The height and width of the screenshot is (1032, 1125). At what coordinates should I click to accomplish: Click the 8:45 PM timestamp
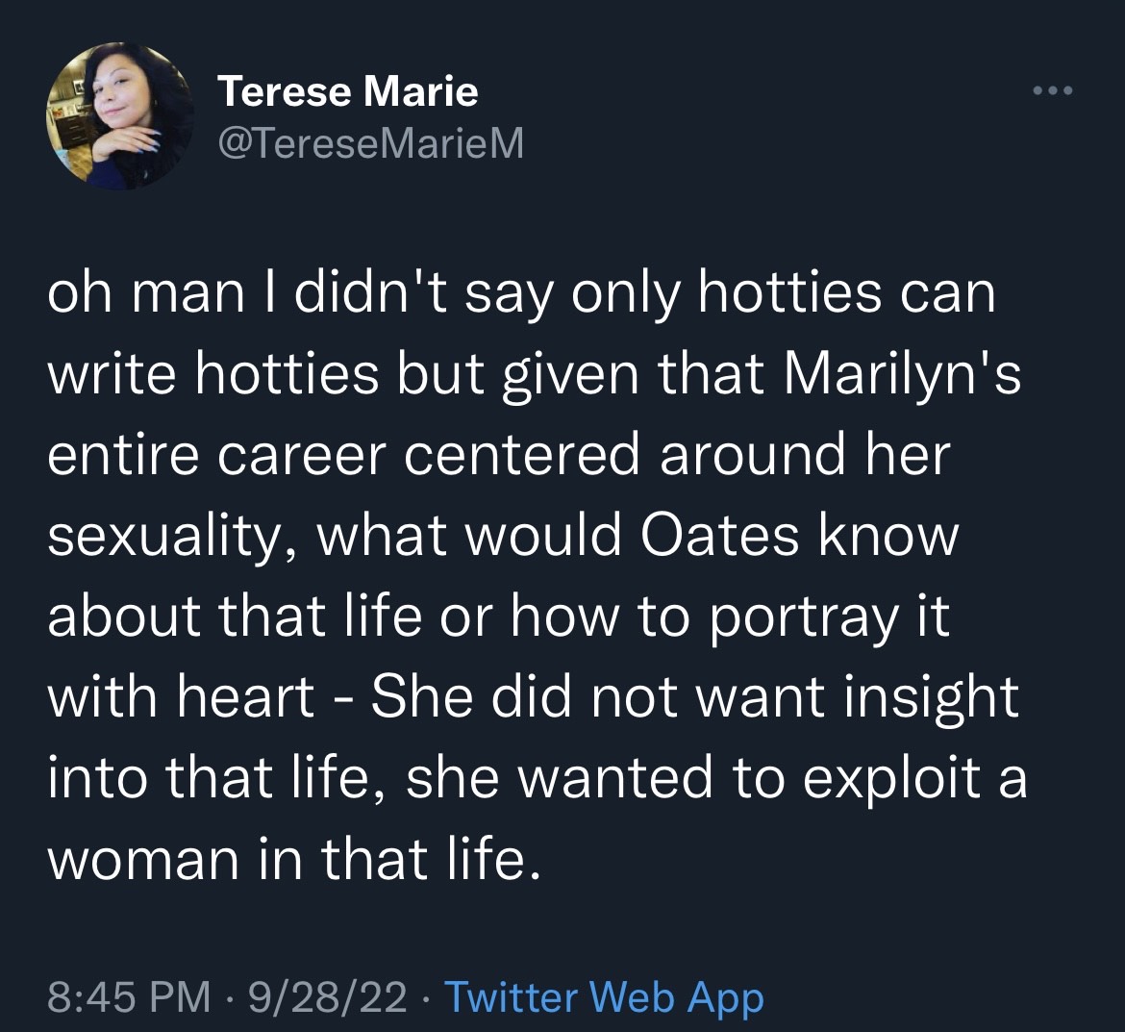click(129, 997)
